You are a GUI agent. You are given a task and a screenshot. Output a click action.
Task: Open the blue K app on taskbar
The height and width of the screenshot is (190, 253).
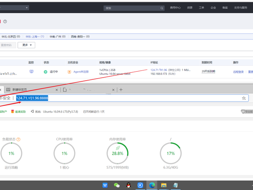point(140,185)
